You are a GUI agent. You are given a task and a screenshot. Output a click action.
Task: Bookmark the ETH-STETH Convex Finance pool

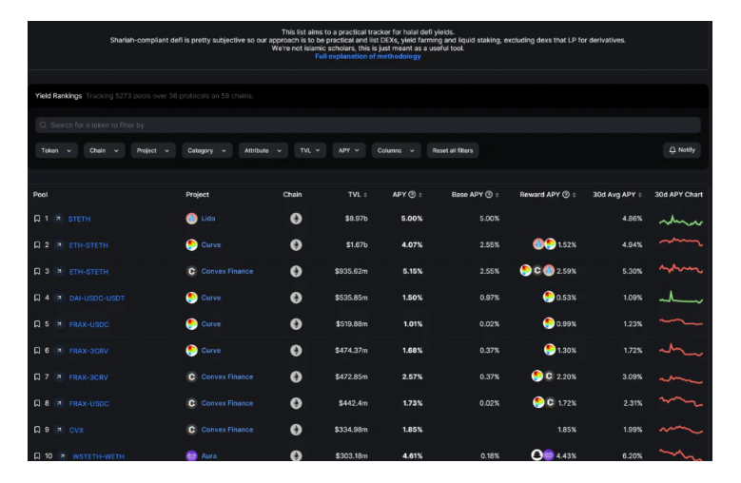(x=37, y=272)
